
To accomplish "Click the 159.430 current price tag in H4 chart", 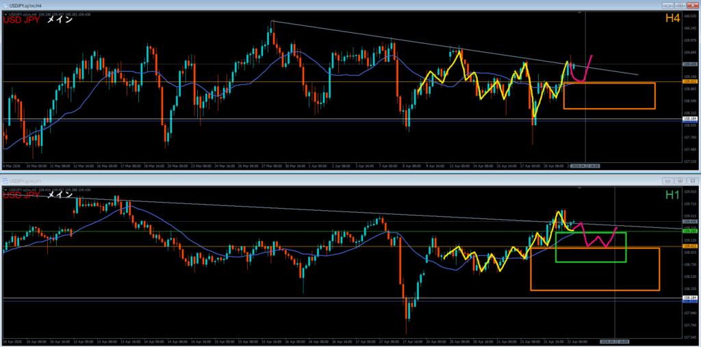I will [689, 64].
